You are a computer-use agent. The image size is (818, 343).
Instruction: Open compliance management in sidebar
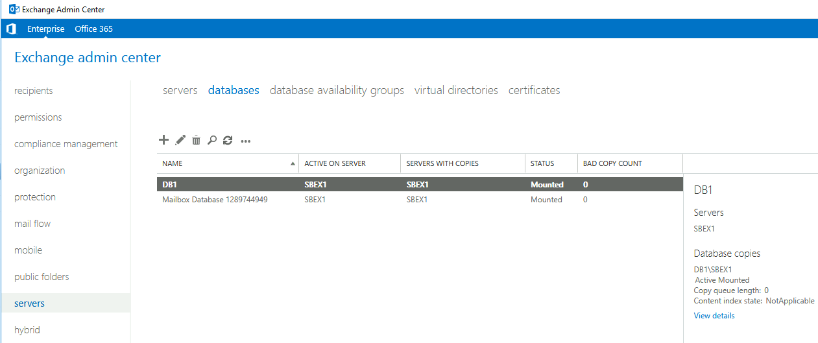66,144
